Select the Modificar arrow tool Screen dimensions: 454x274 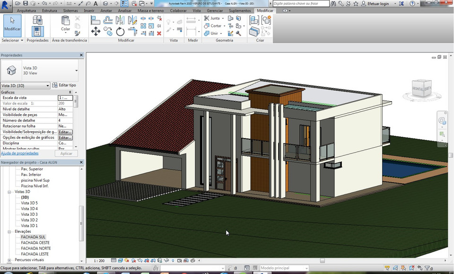(x=12, y=24)
